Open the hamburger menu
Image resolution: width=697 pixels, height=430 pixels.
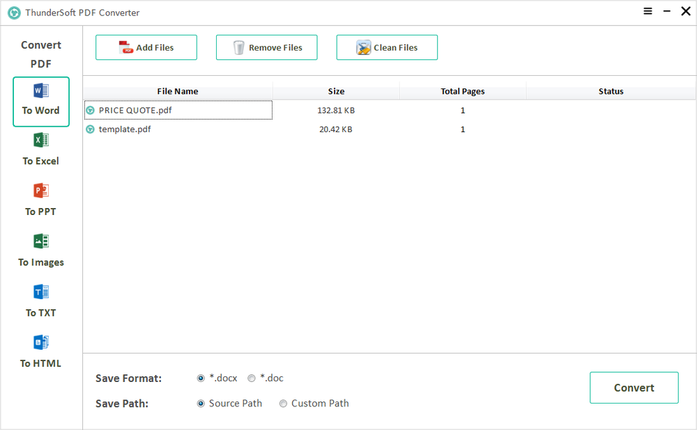click(x=648, y=11)
